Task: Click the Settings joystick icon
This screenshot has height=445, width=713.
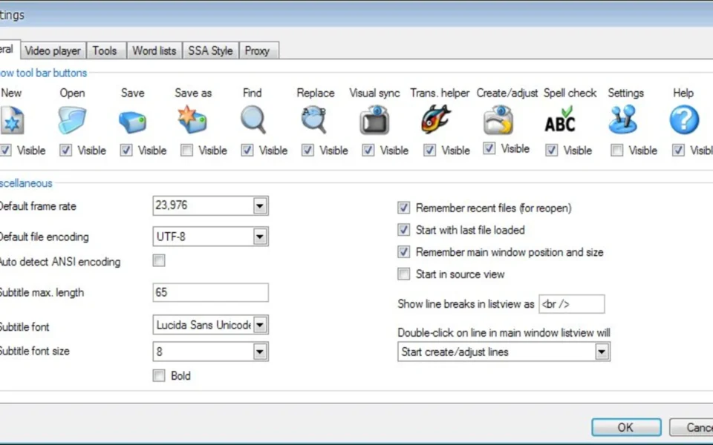Action: coord(622,119)
